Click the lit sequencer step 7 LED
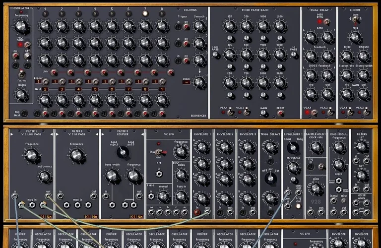The width and height of the screenshot is (381, 248). click(x=145, y=13)
